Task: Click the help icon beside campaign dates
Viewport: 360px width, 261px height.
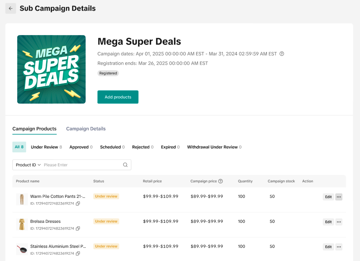Action: [x=282, y=54]
